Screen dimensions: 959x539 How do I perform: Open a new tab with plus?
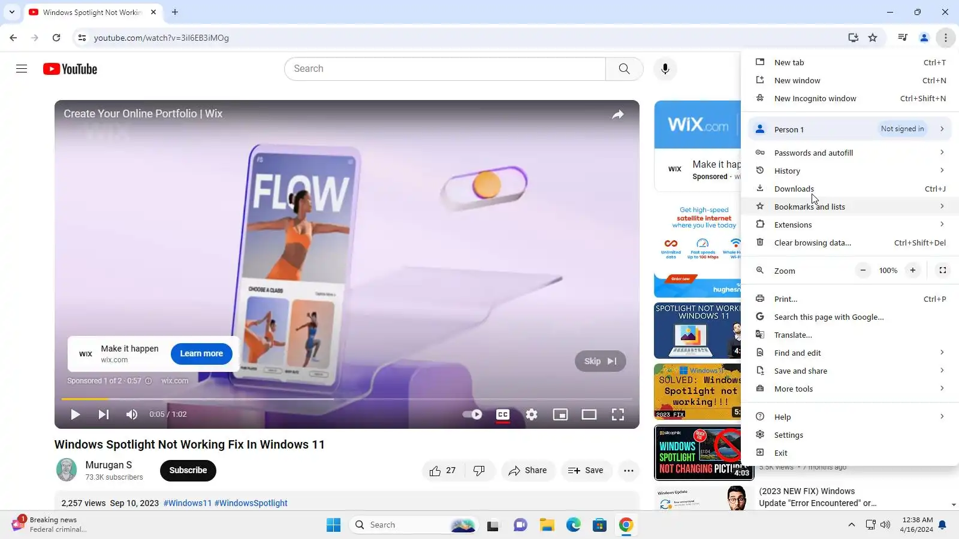(175, 12)
